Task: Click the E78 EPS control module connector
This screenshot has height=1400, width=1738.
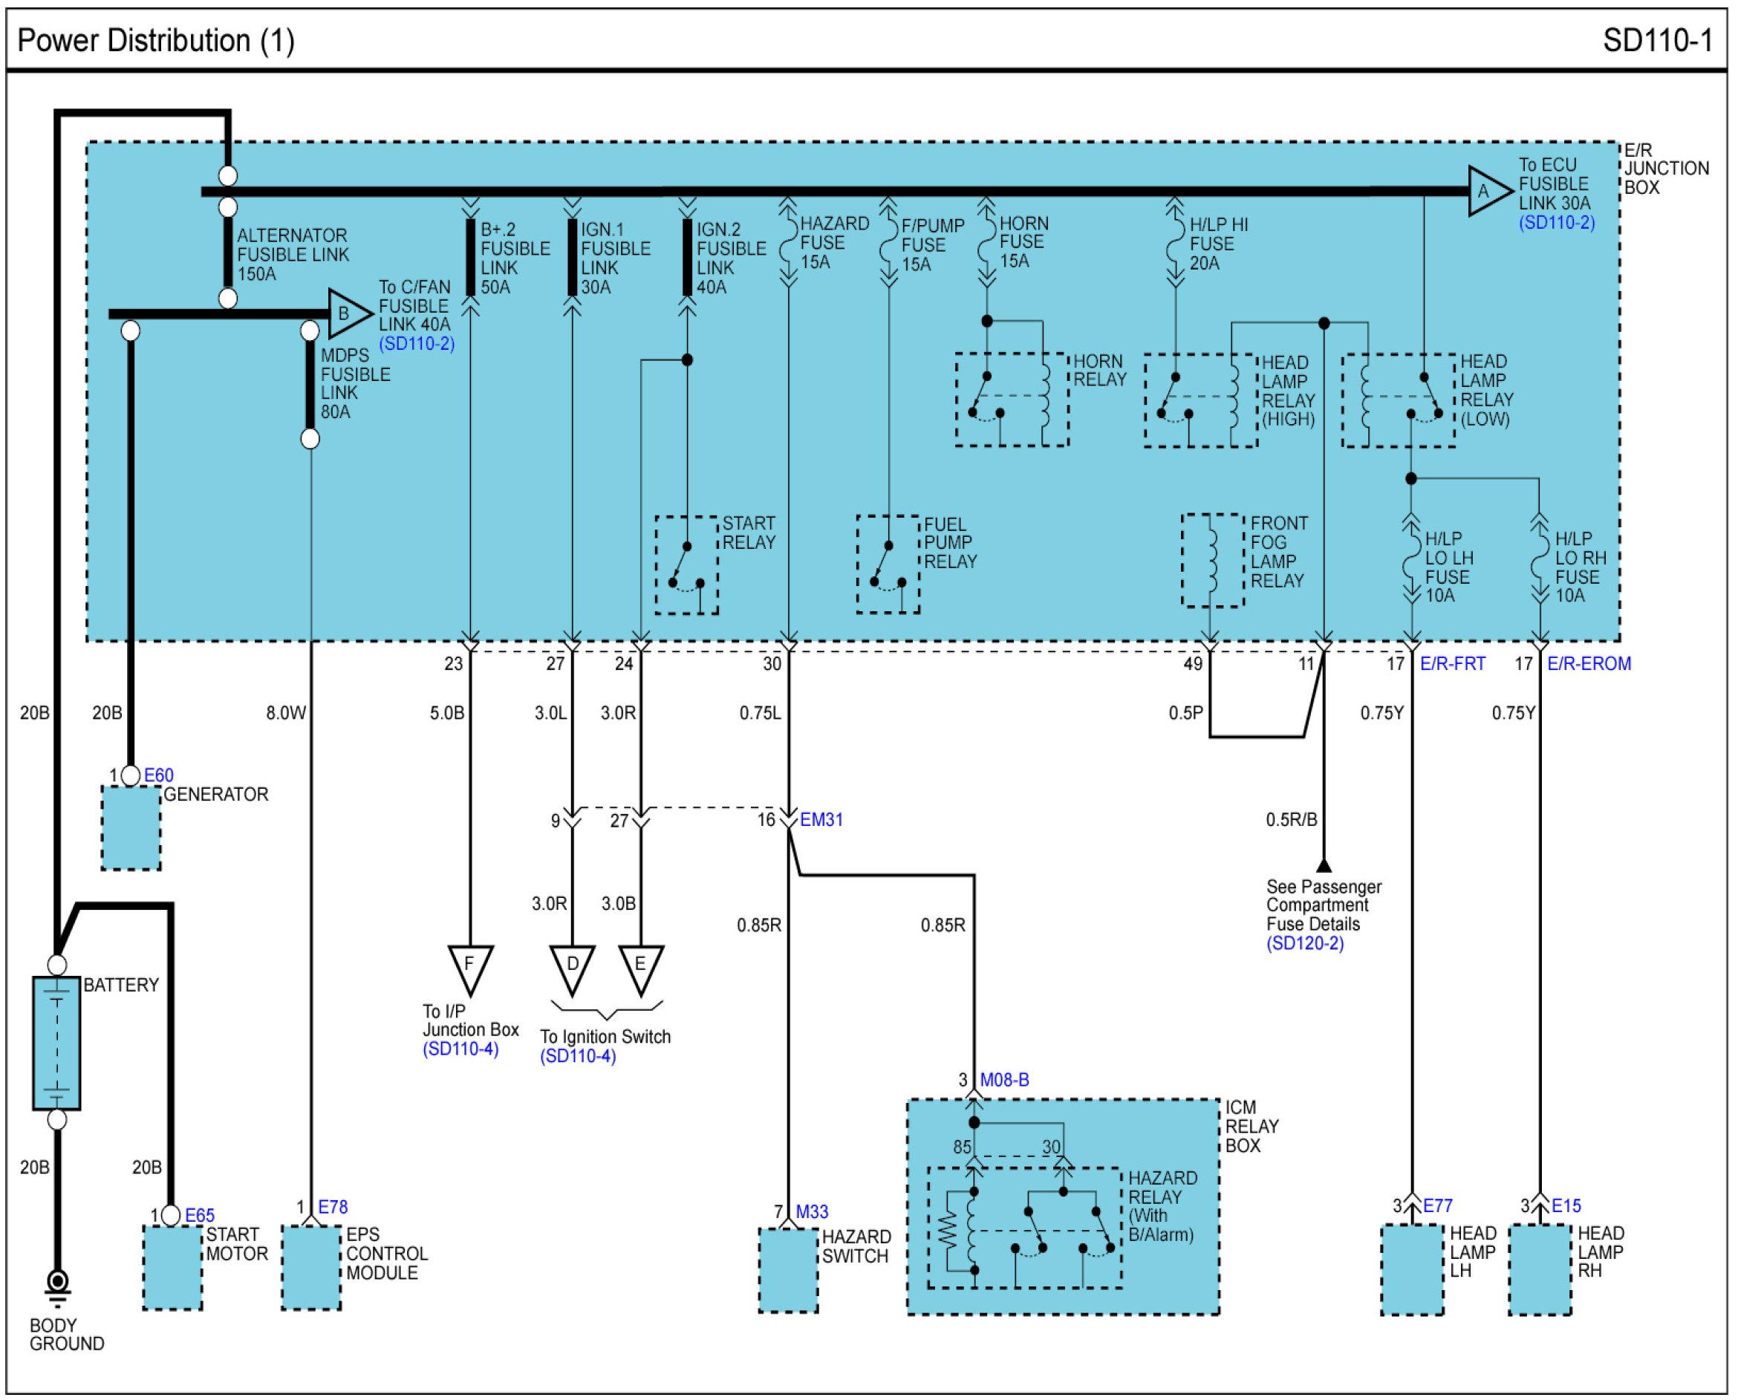Action: click(x=332, y=1206)
